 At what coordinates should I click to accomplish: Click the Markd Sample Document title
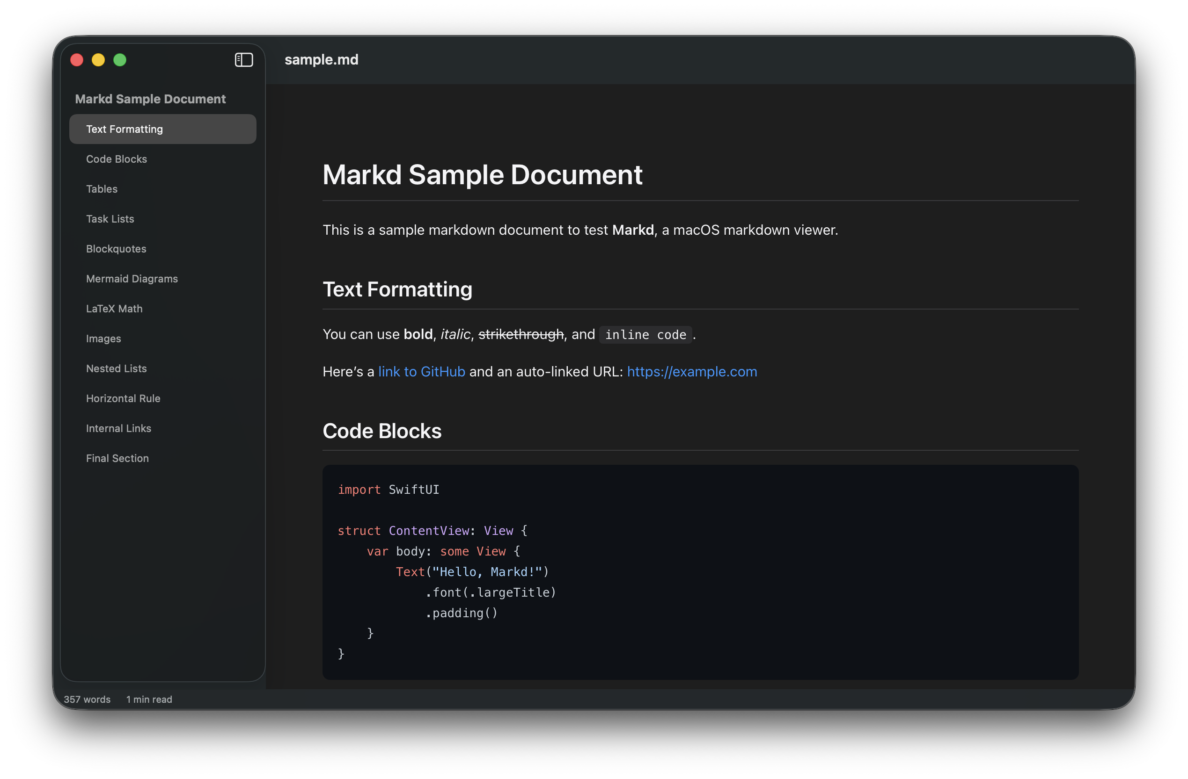[150, 99]
